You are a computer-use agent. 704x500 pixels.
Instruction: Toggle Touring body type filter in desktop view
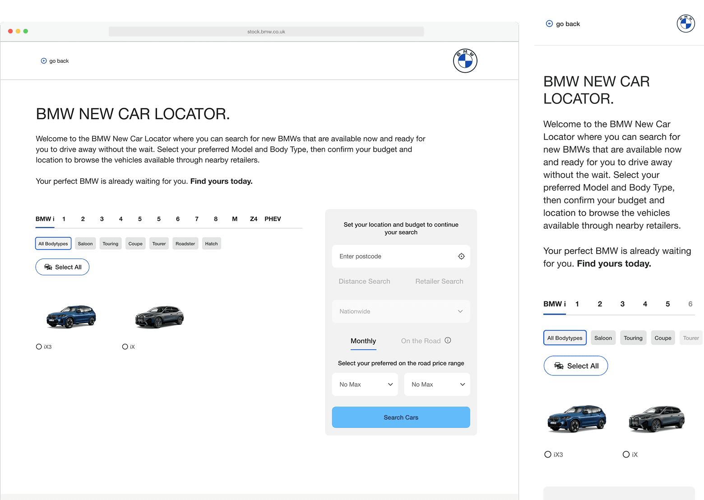click(111, 244)
